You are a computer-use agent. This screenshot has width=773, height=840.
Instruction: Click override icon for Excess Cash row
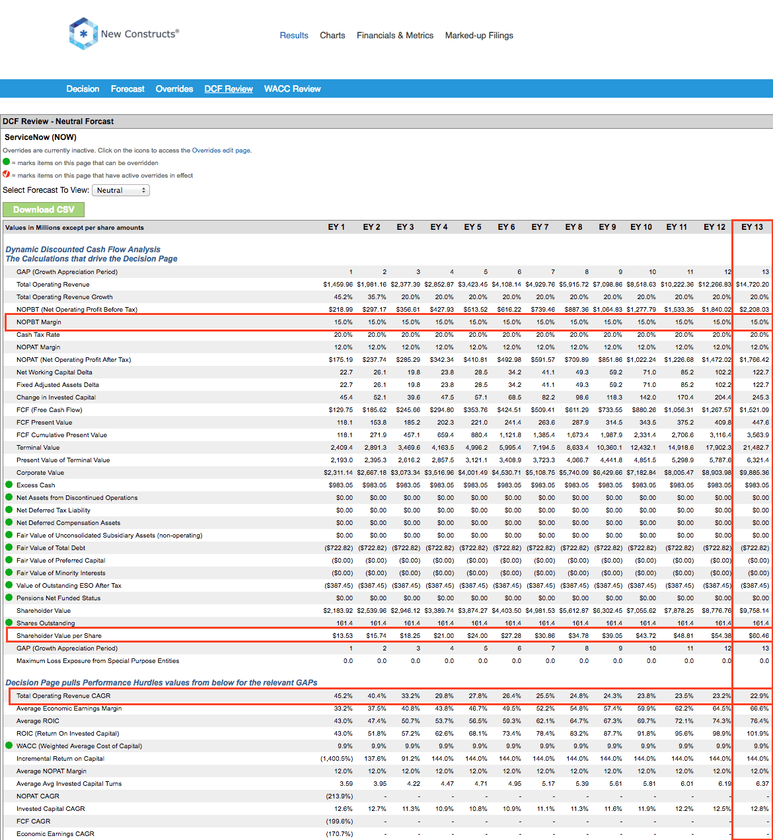pos(9,485)
